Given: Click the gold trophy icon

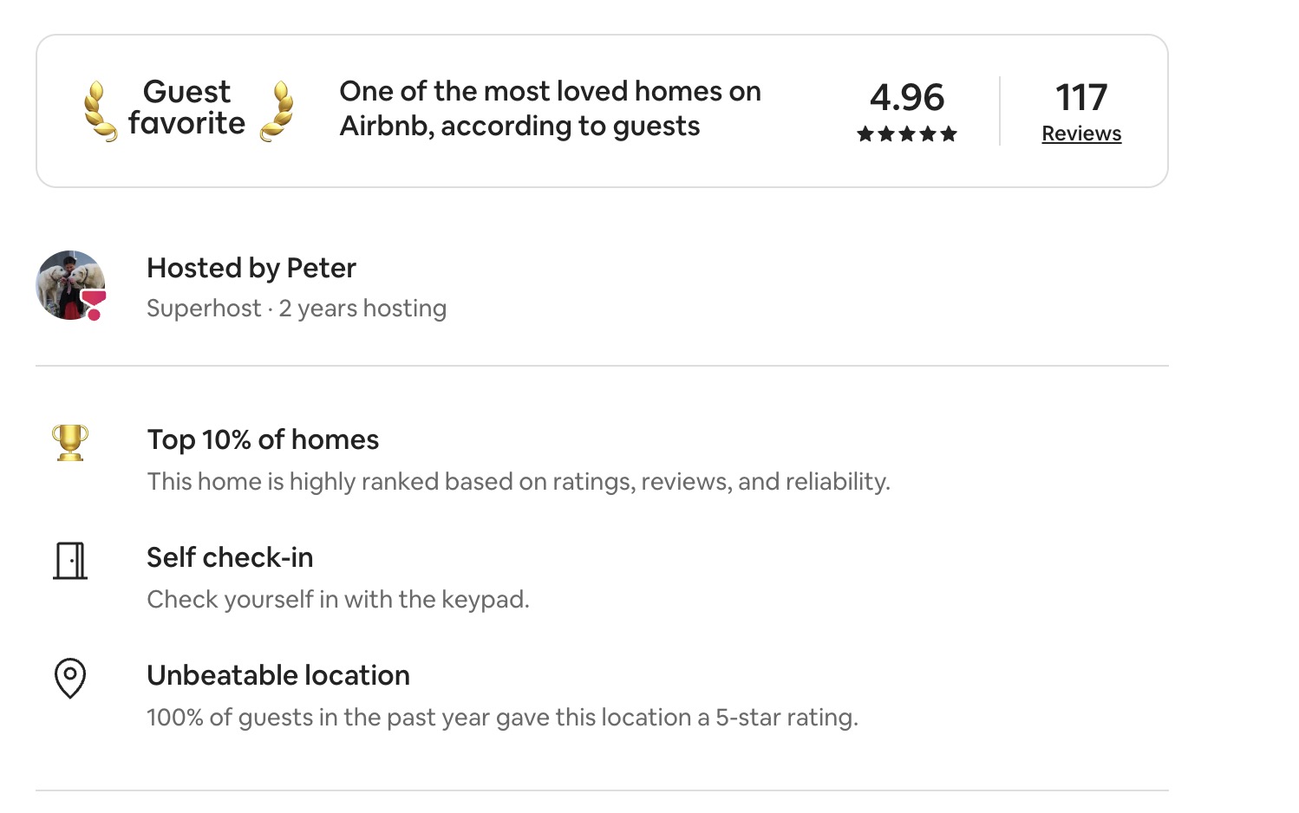Looking at the screenshot, I should click(x=69, y=442).
